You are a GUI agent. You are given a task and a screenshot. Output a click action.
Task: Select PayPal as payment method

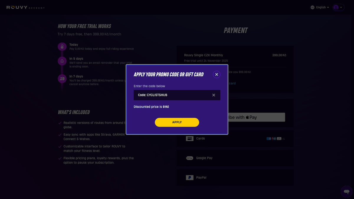pos(235,177)
